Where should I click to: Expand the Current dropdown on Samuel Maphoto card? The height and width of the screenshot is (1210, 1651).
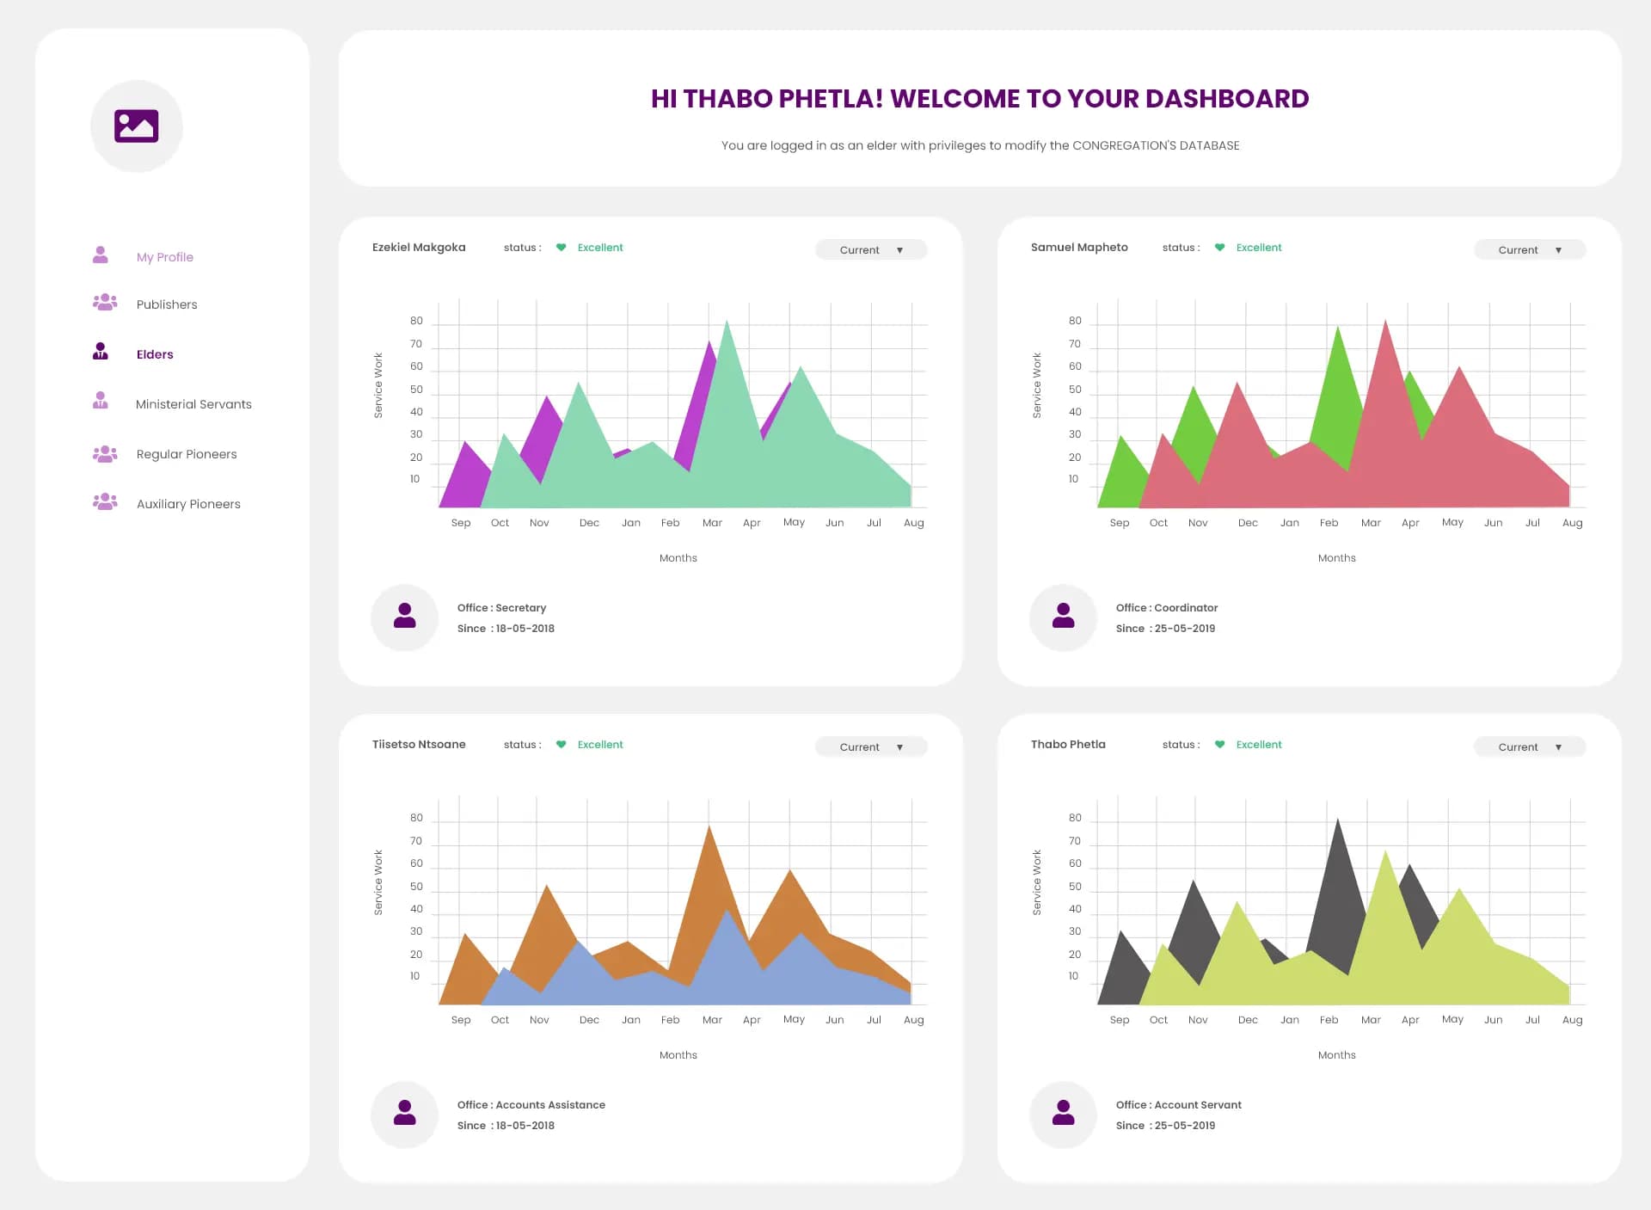pos(1529,250)
